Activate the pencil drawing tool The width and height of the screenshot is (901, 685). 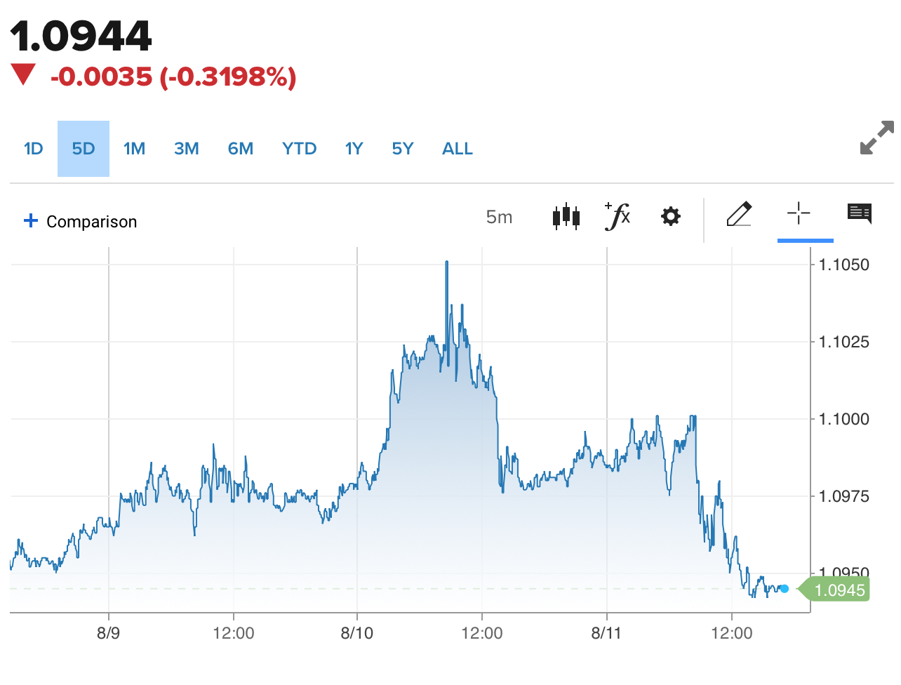[x=739, y=215]
